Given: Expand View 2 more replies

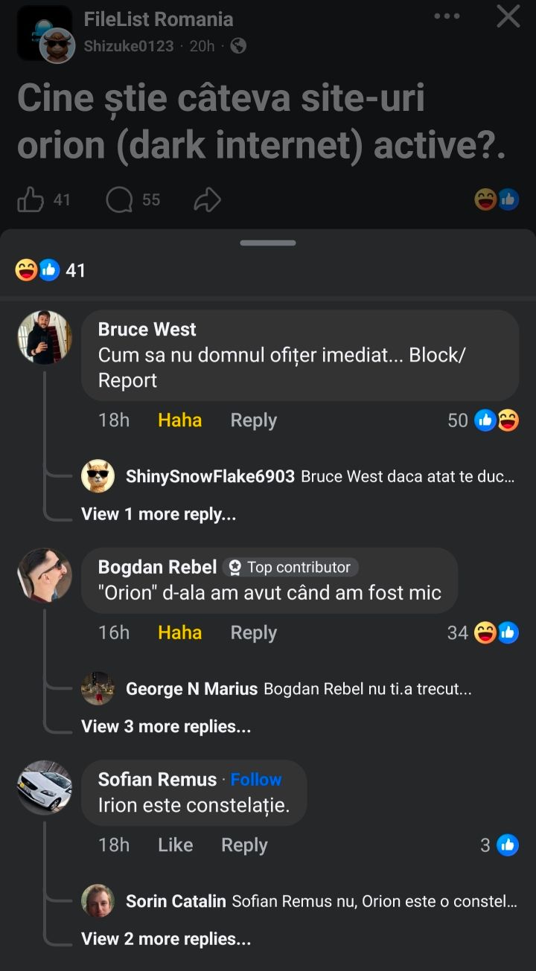Looking at the screenshot, I should 166,939.
